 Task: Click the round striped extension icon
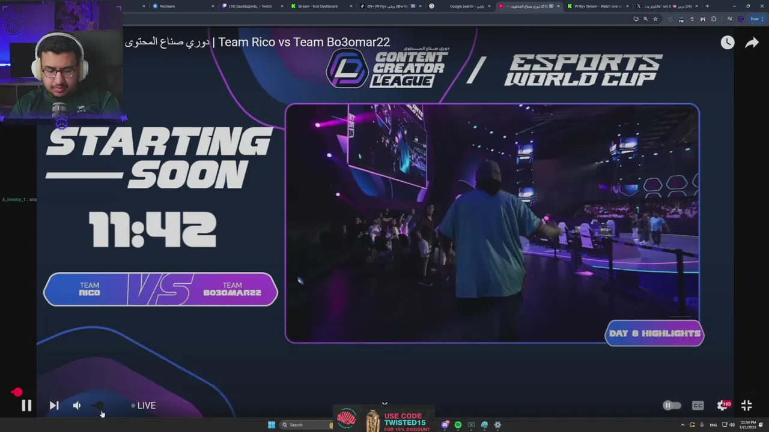[x=692, y=19]
